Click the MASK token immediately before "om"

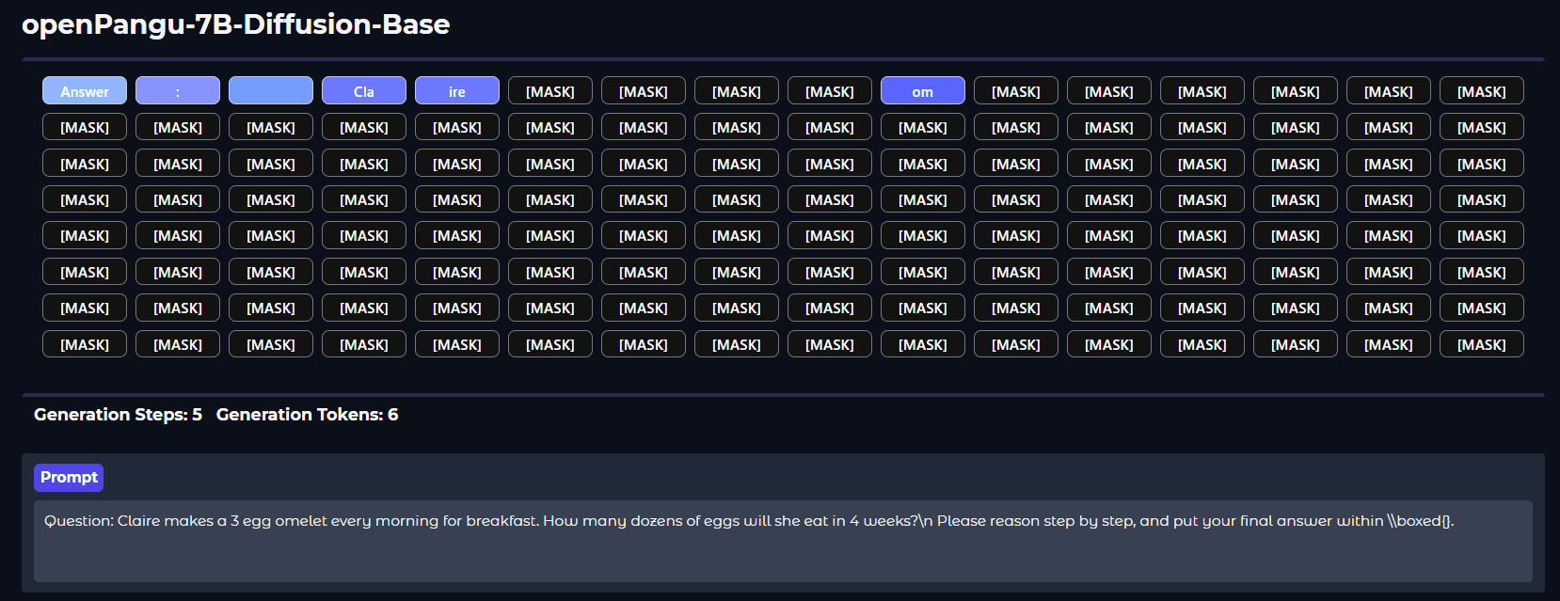[830, 91]
